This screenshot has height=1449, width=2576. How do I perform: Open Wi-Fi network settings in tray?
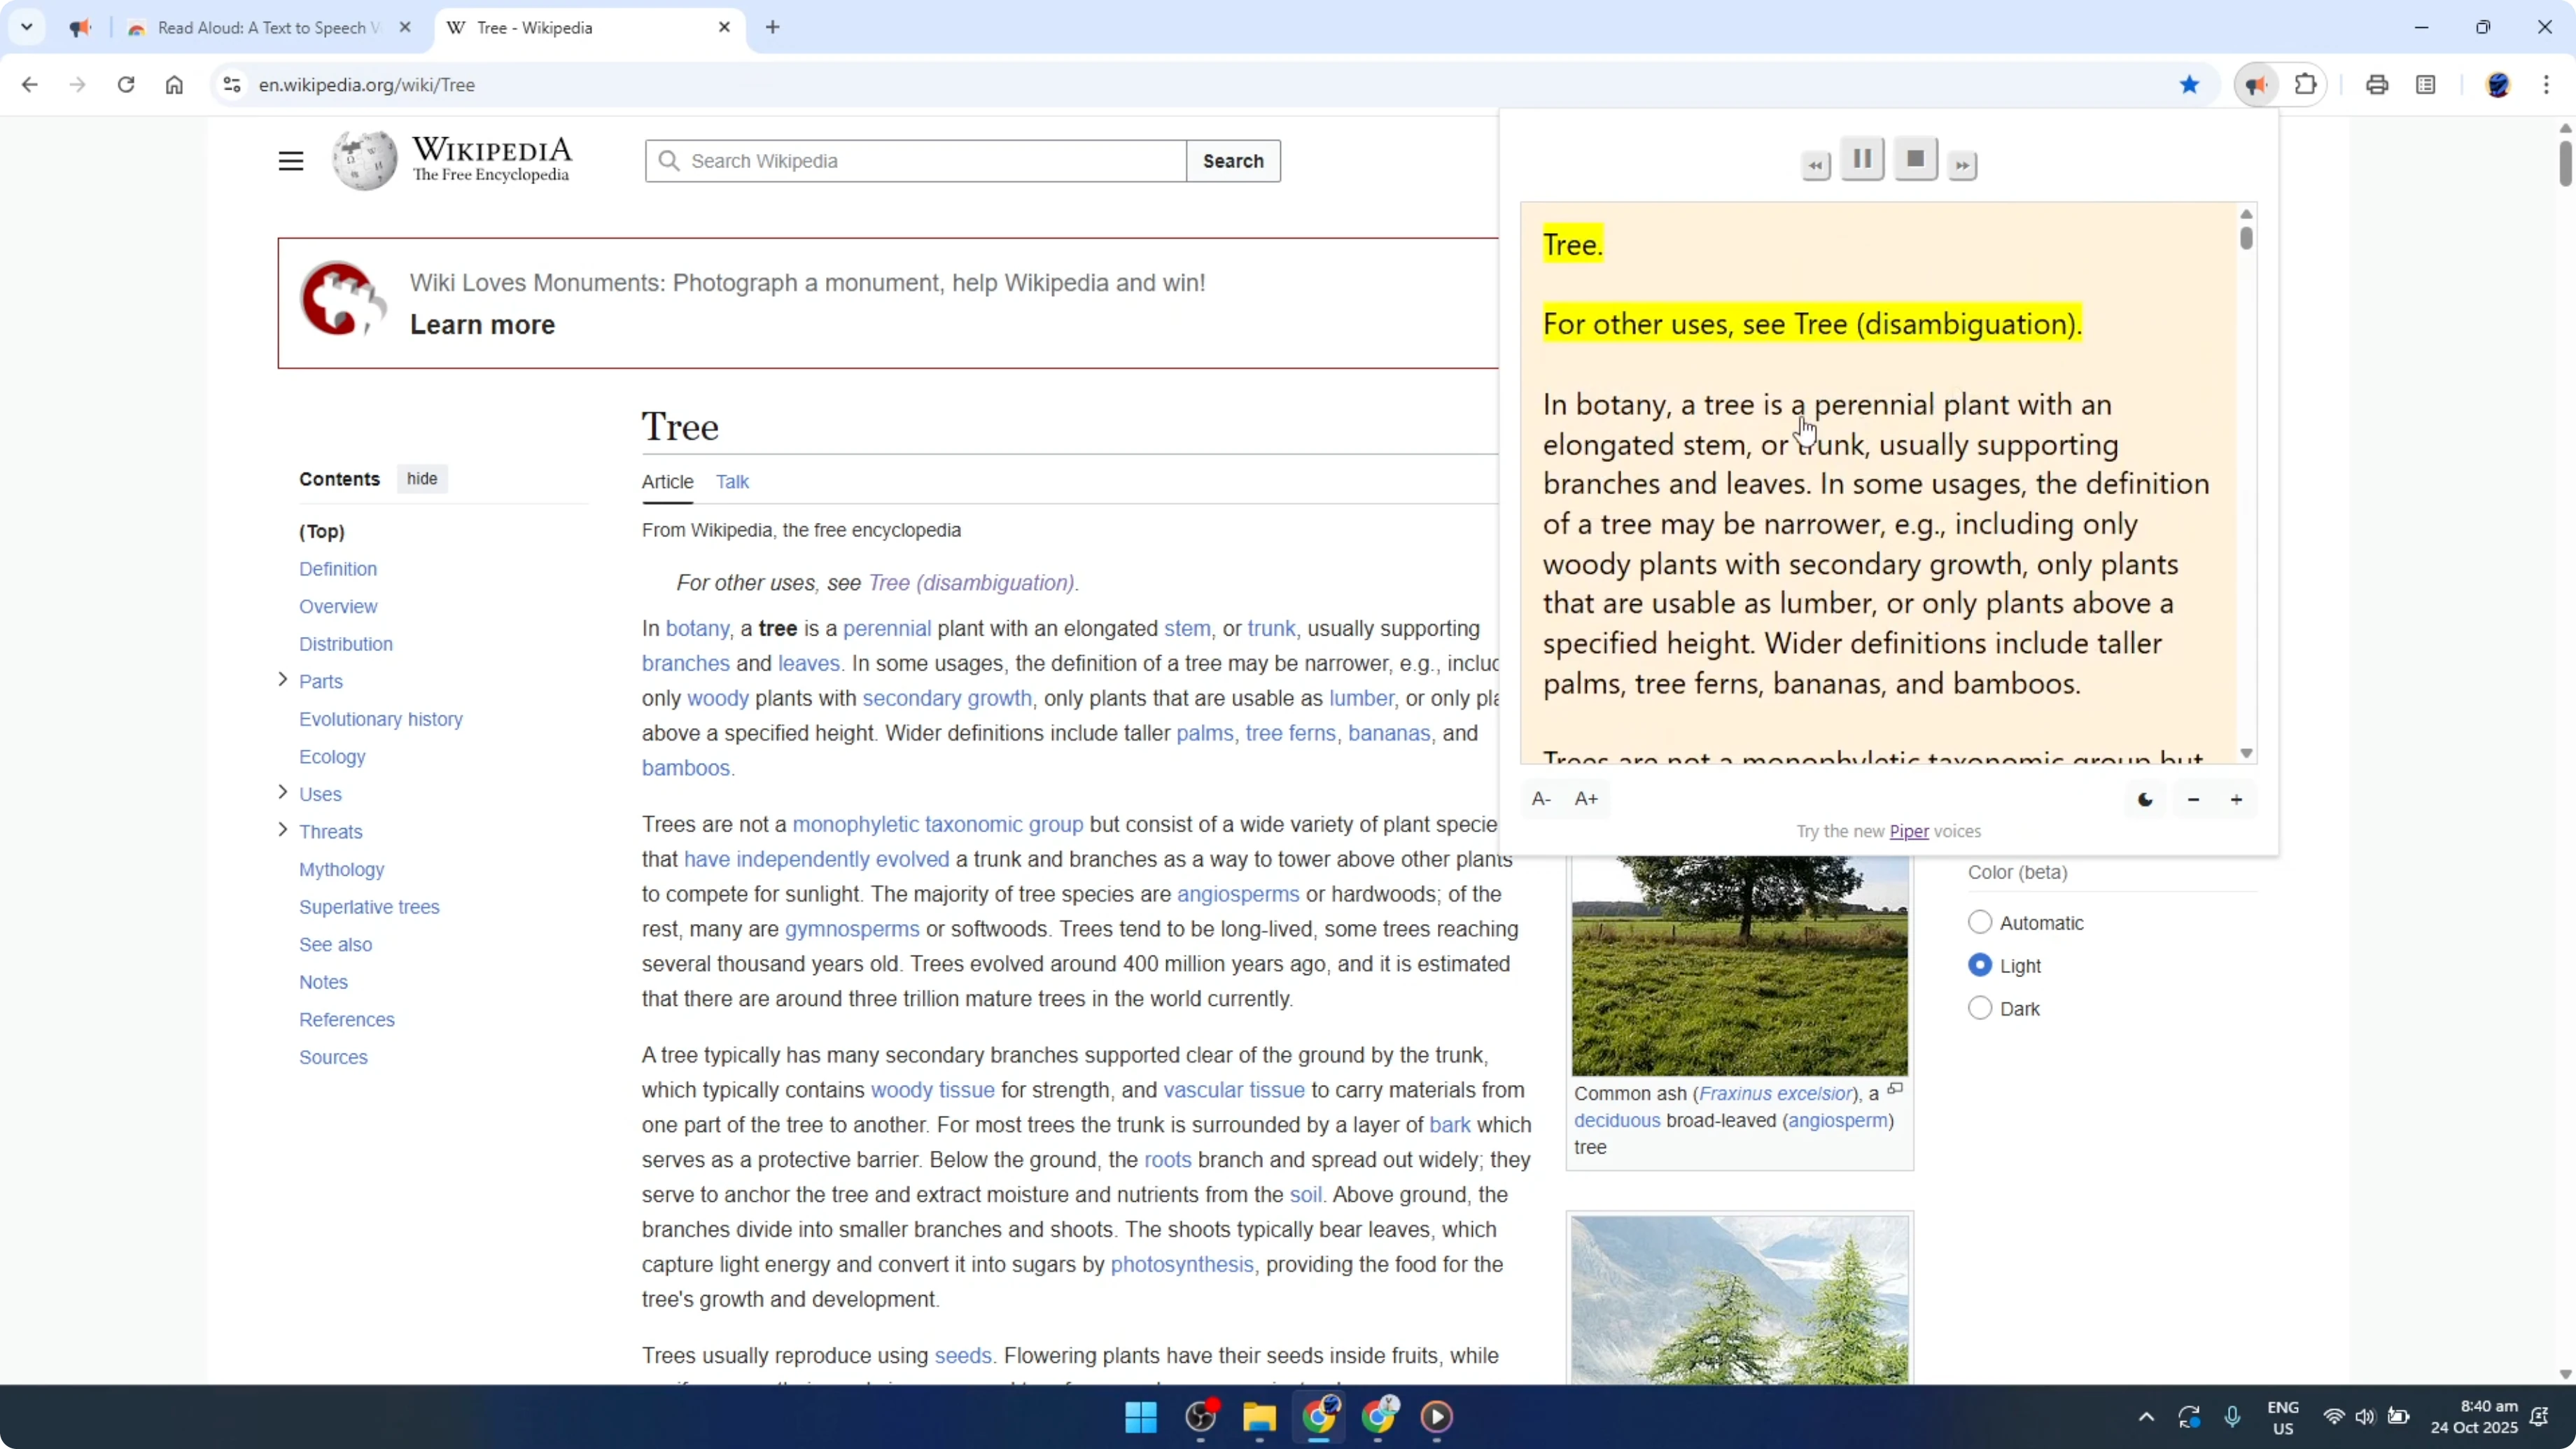[2333, 1417]
